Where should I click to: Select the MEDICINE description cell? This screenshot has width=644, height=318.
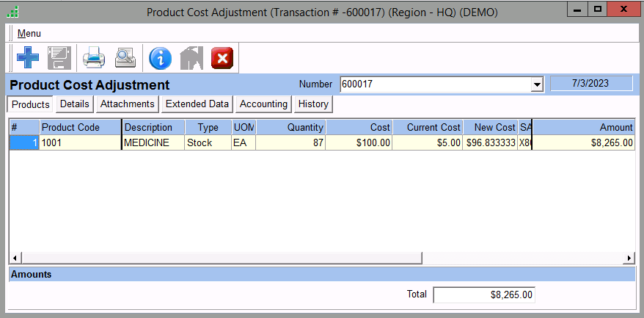pyautogui.click(x=153, y=143)
